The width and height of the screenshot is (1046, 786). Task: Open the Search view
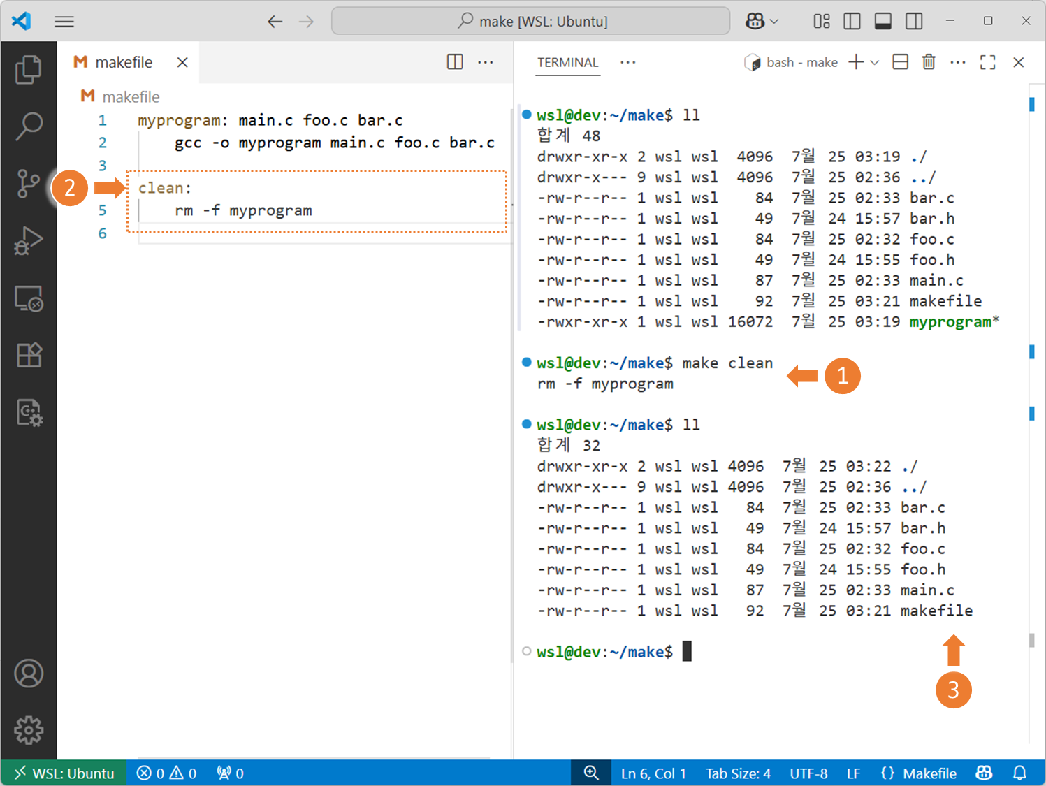pyautogui.click(x=29, y=126)
